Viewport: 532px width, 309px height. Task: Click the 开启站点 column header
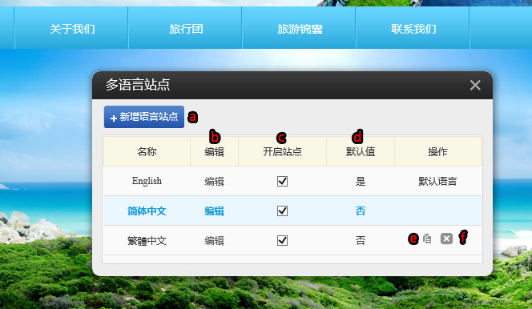pos(282,151)
